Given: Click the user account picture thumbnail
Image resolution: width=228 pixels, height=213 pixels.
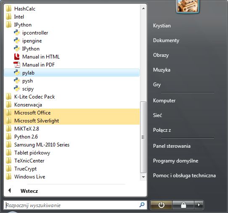Looking at the screenshot, I should (188, 6).
